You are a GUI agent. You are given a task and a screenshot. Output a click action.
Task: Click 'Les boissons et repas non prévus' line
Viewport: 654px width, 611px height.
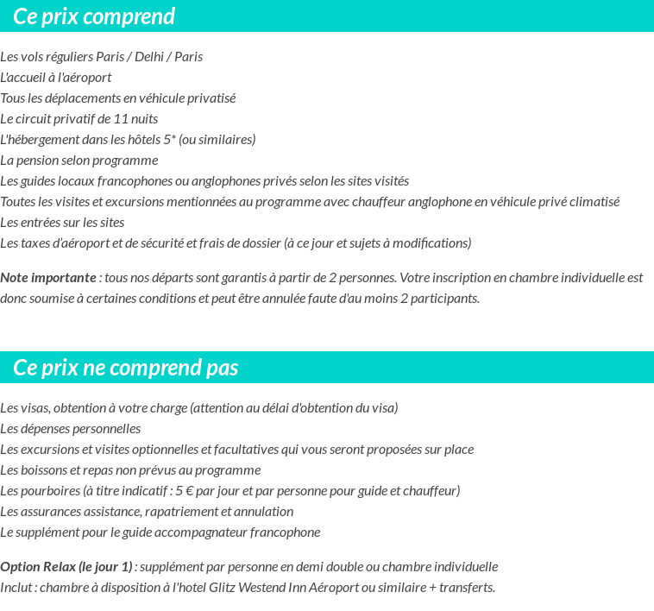130,470
